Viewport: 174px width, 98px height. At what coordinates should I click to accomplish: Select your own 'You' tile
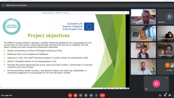click(156, 84)
